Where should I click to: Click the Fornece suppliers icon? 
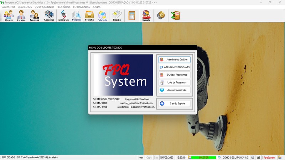(22, 16)
